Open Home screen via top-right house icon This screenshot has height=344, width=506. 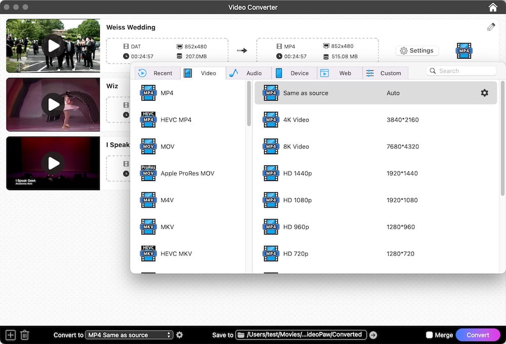[492, 7]
